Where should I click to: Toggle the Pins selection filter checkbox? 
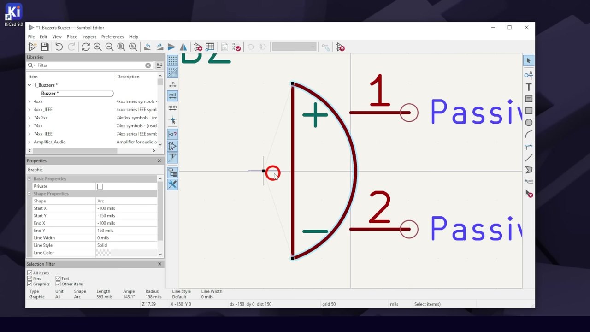pos(30,279)
